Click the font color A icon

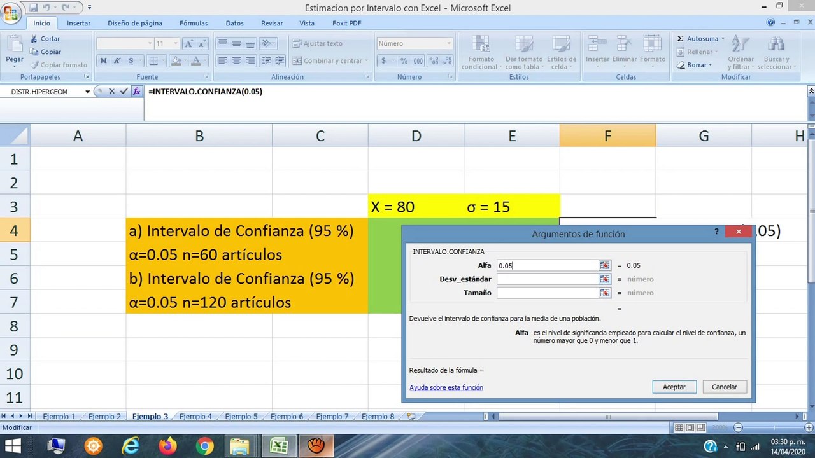pos(195,61)
